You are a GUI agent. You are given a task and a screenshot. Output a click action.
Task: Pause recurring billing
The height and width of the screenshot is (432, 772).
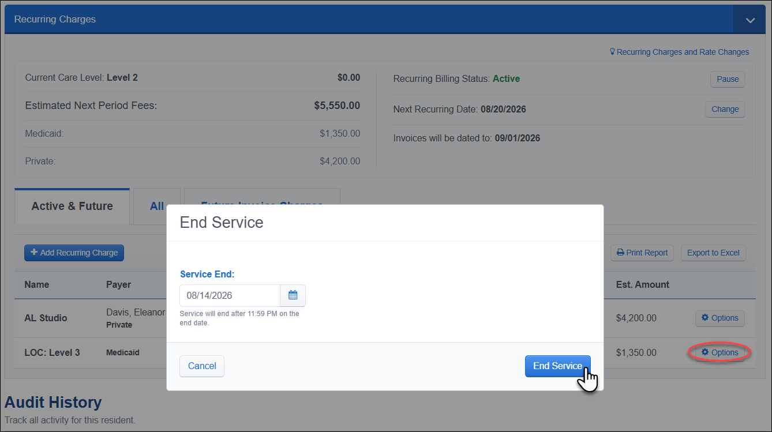coord(728,79)
